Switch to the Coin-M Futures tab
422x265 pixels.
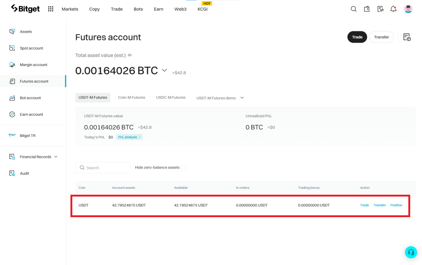pos(132,98)
